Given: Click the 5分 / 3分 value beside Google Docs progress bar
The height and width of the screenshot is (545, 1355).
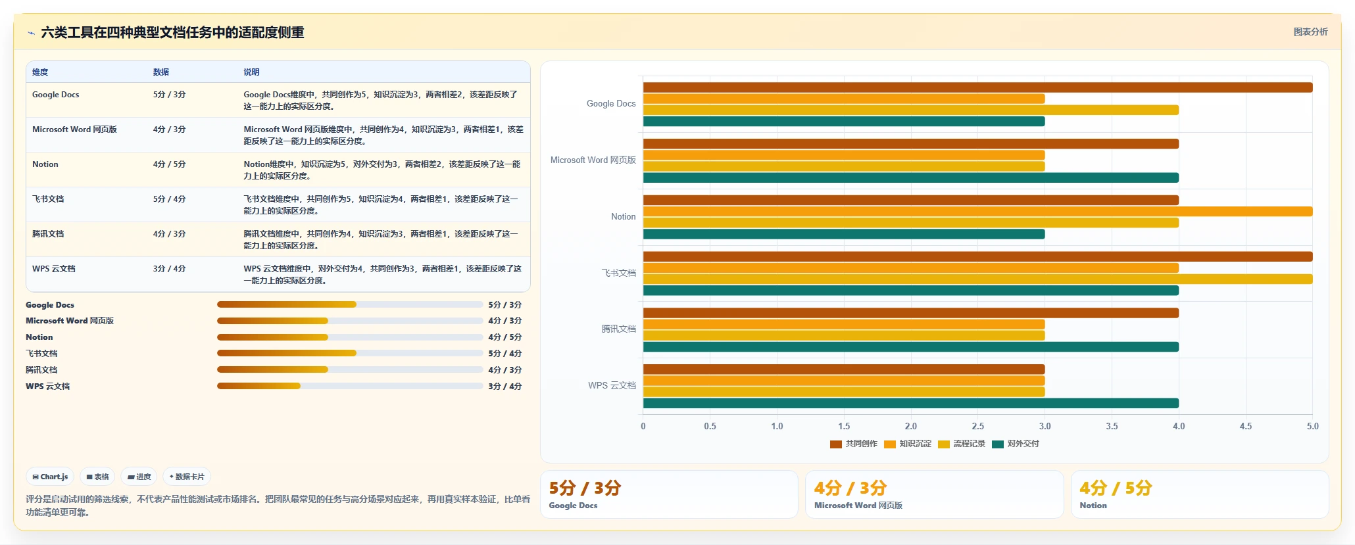Looking at the screenshot, I should (505, 305).
